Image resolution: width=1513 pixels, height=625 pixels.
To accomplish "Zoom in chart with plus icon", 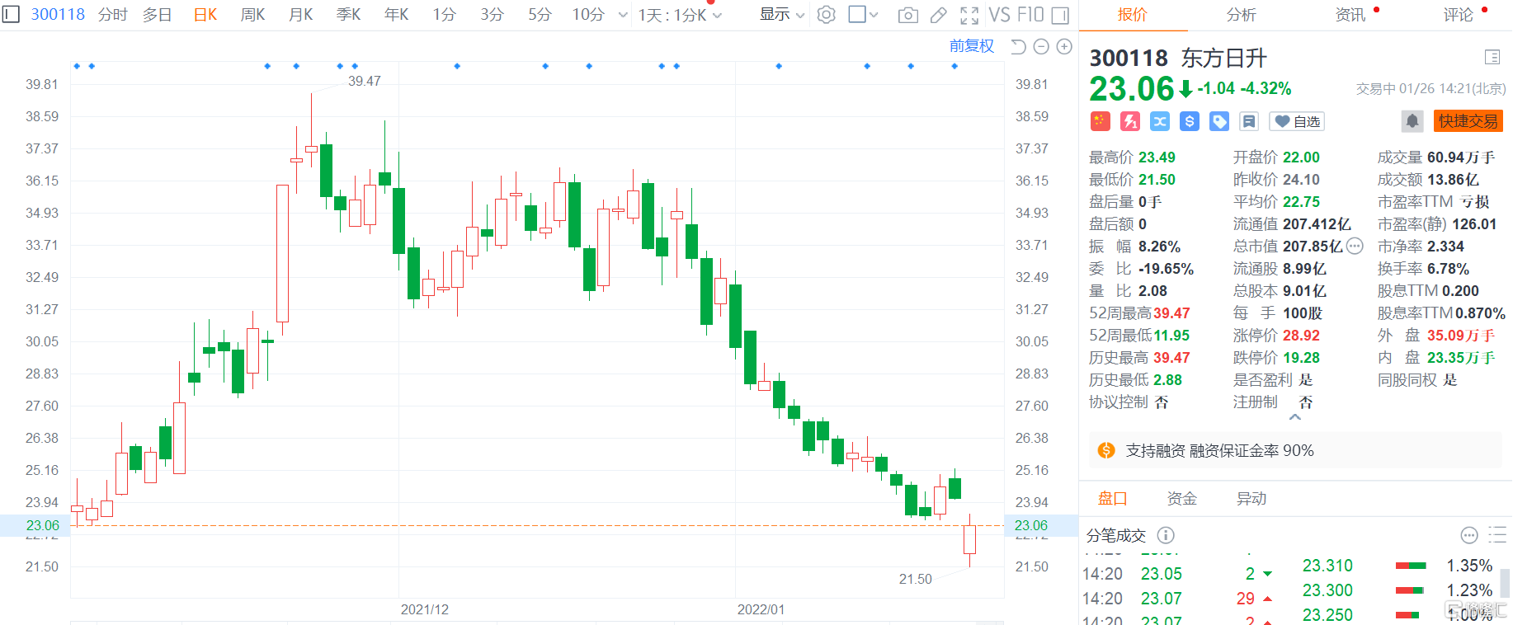I will pos(1064,47).
